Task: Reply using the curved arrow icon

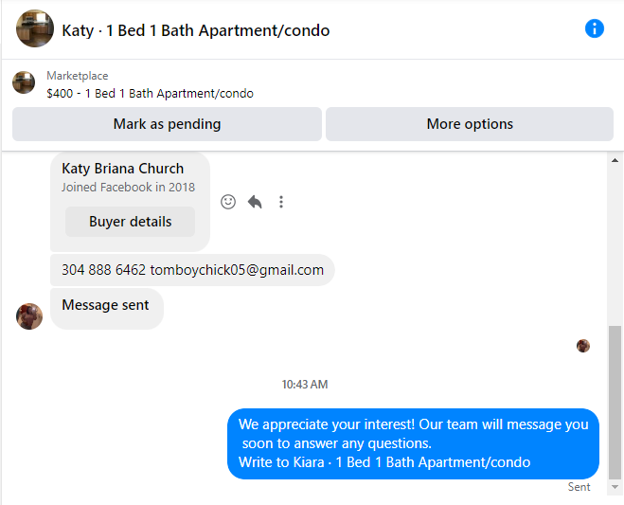Action: click(255, 202)
